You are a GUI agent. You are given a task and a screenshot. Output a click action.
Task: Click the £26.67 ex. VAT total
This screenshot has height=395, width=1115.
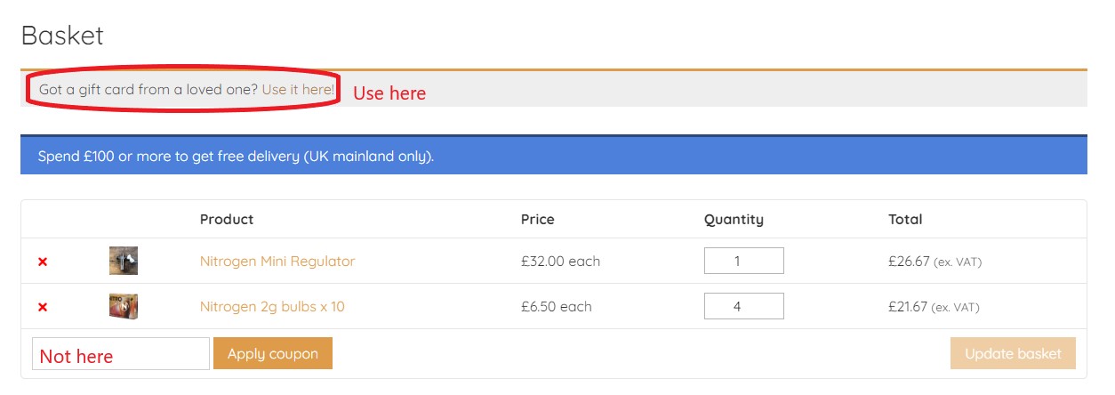(x=935, y=262)
